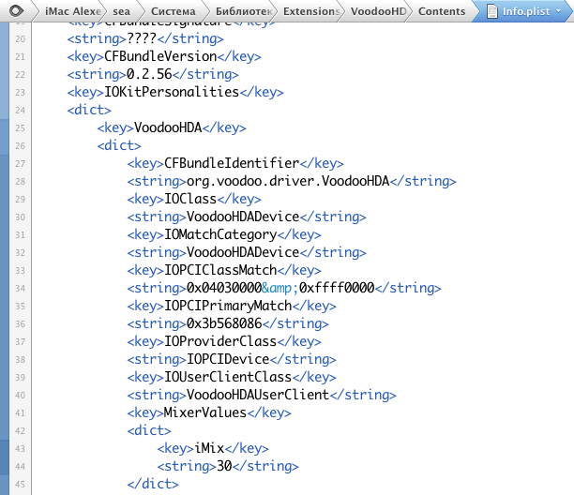Viewport: 574px width, 495px height.
Task: Click the Info.plist document icon
Action: 491,11
